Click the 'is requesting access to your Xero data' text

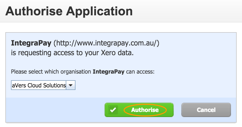[x=72, y=53]
